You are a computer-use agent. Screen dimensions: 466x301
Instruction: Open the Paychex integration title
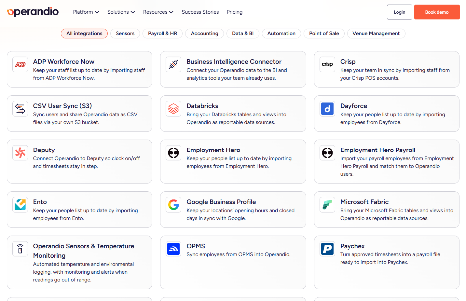tap(352, 246)
